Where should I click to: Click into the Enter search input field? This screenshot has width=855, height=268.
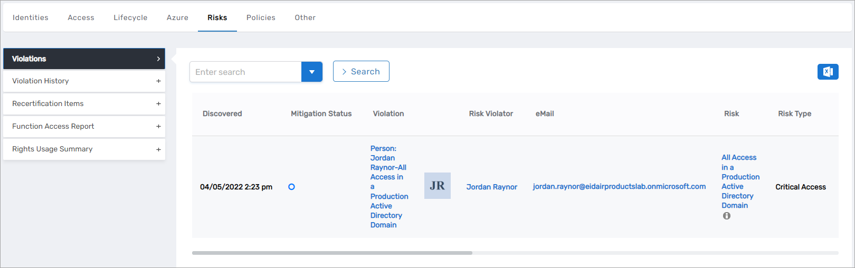(x=245, y=72)
